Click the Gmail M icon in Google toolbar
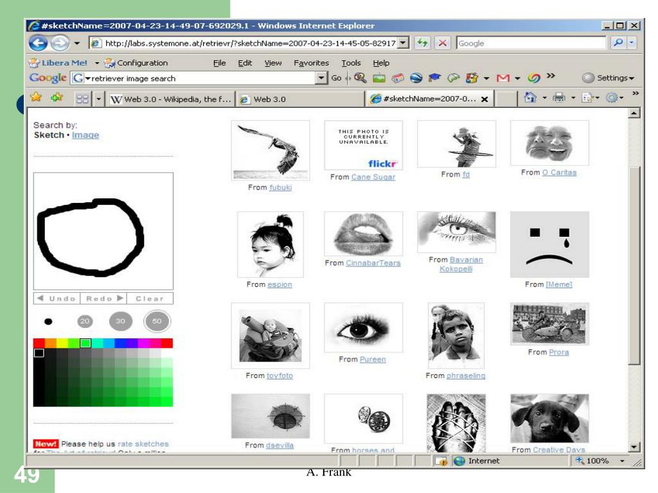 click(x=502, y=78)
